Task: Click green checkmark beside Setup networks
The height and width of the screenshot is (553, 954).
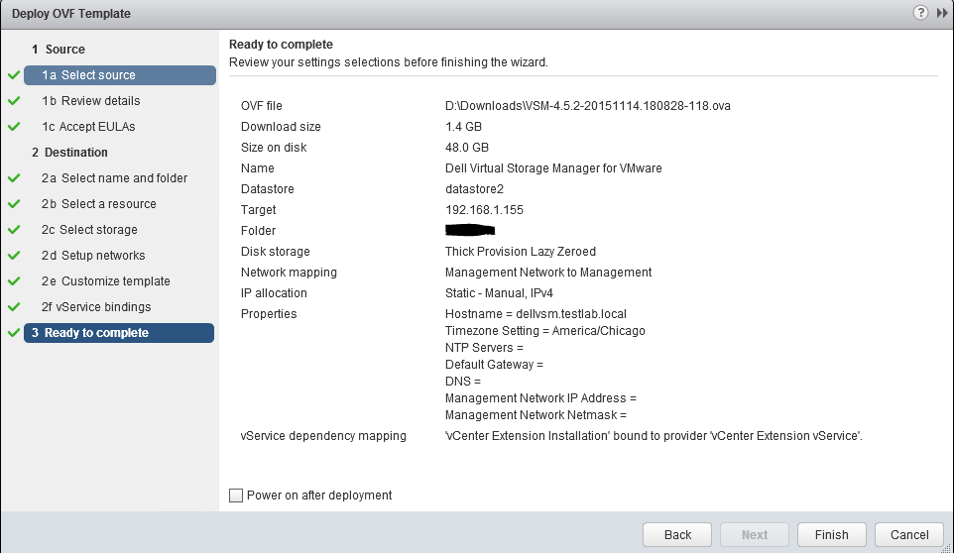Action: point(13,256)
